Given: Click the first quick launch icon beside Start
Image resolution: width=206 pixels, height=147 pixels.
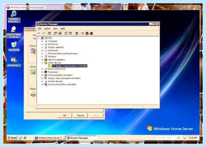Looking at the screenshot, I should 20,138.
